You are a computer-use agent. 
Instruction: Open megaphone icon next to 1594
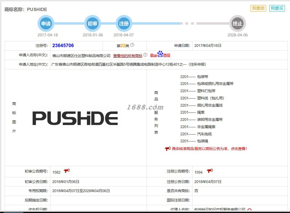point(210,171)
